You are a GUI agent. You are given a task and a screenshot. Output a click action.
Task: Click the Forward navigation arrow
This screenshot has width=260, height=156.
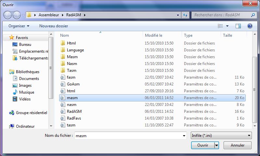17,15
